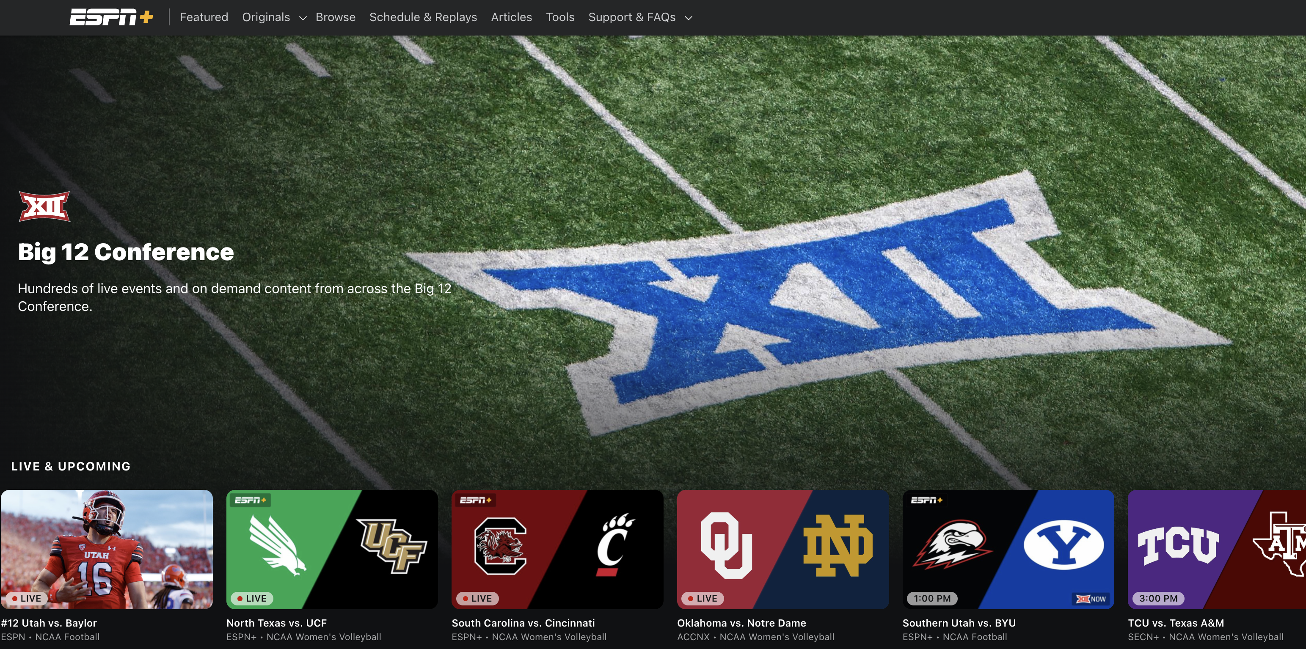The width and height of the screenshot is (1306, 649).
Task: Click the 1:00 PM time badge
Action: (x=932, y=598)
